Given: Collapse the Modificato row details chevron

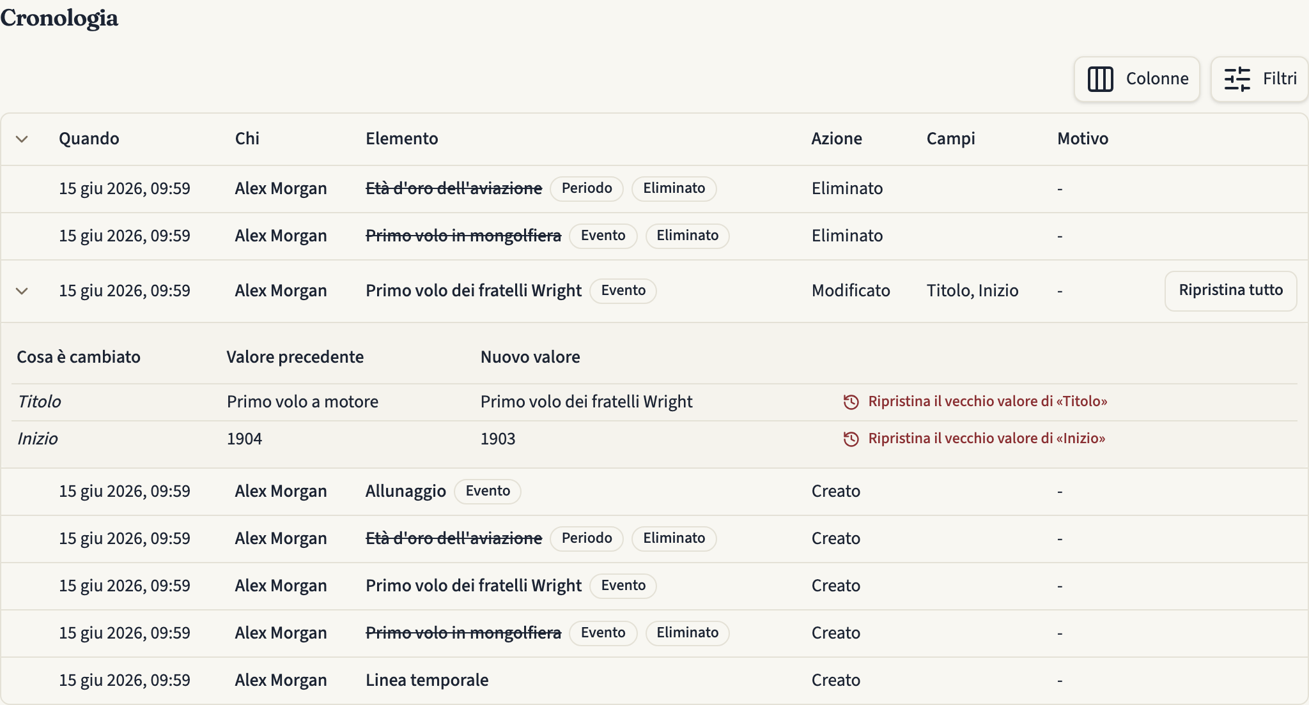Looking at the screenshot, I should tap(22, 291).
